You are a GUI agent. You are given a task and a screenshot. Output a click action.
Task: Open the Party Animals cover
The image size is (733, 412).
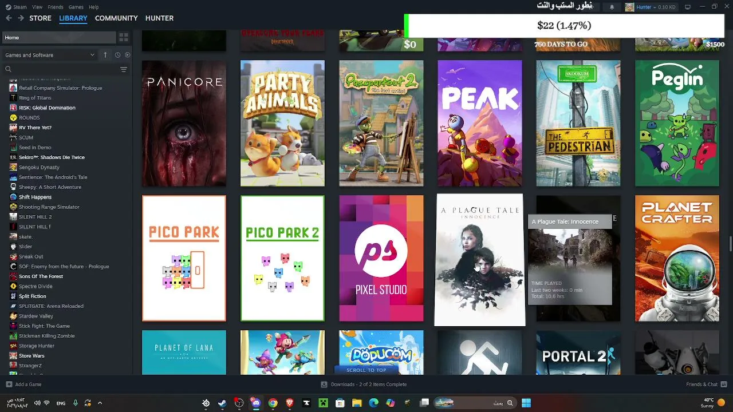pyautogui.click(x=282, y=123)
